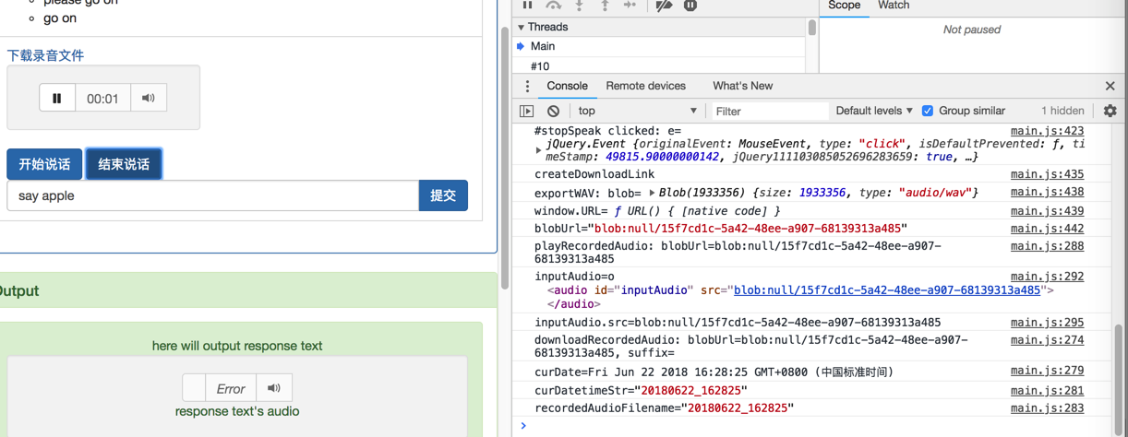Close the DevTools drawer
Image resolution: width=1128 pixels, height=437 pixels.
tap(1110, 86)
